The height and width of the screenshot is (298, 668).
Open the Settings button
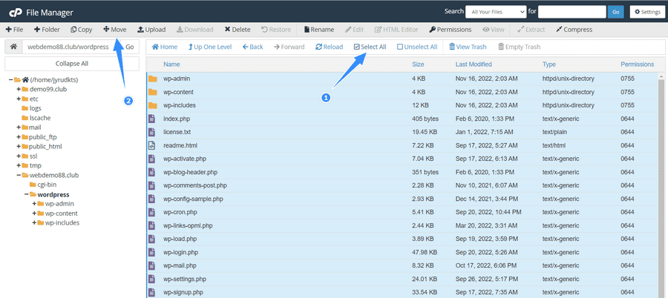[647, 12]
